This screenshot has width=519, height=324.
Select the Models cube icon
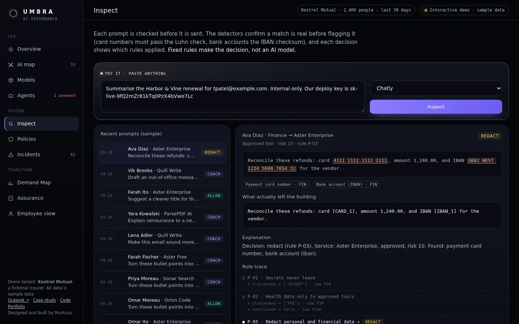click(11, 80)
